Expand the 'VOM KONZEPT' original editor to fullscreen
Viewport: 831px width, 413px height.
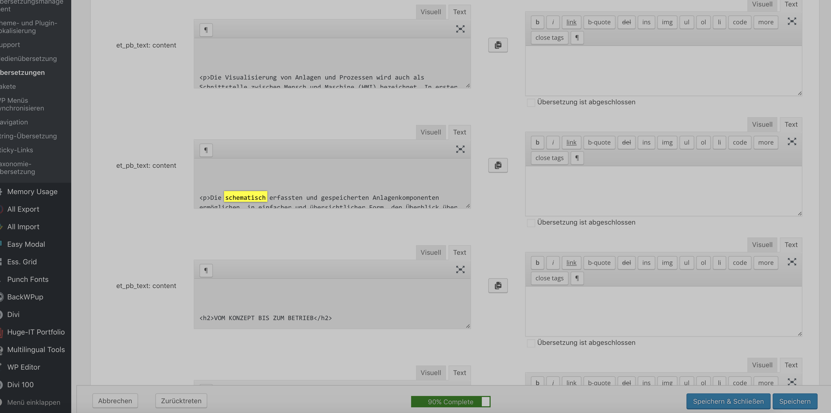460,269
